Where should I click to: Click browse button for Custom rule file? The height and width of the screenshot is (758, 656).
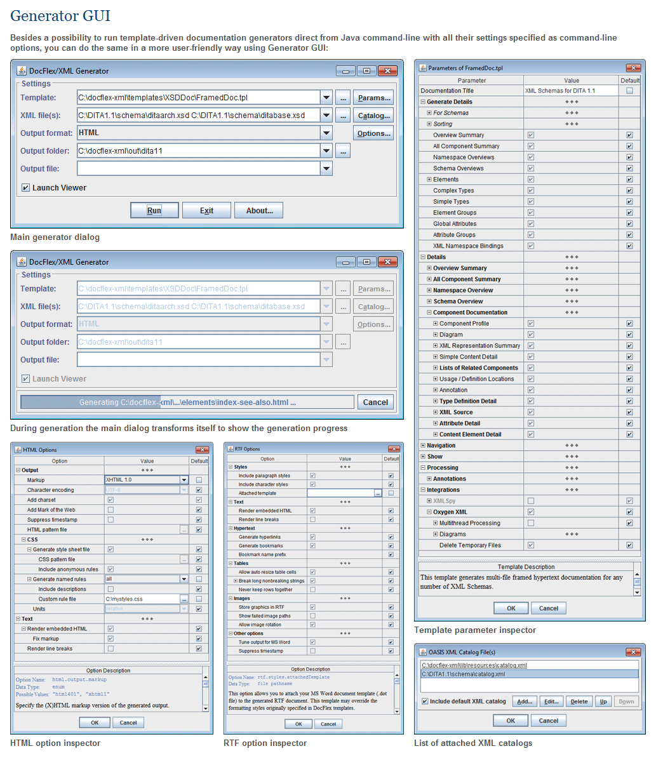184,599
